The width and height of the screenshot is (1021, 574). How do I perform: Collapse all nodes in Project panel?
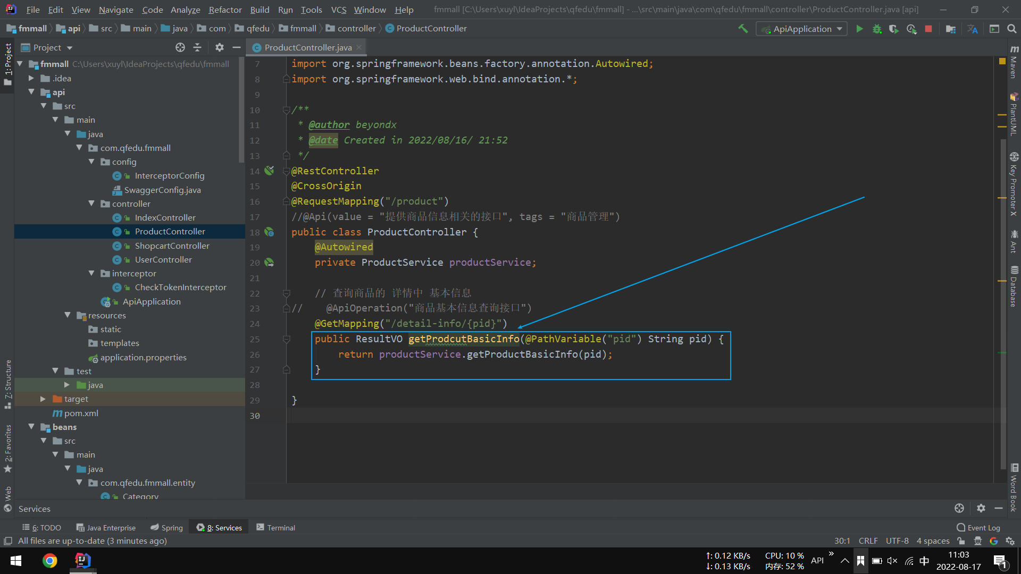197,47
